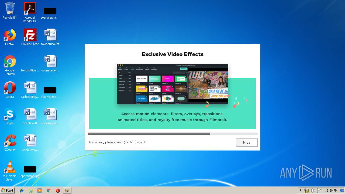
Task: Launch Opera desktop shortcut
Action: pos(10,90)
